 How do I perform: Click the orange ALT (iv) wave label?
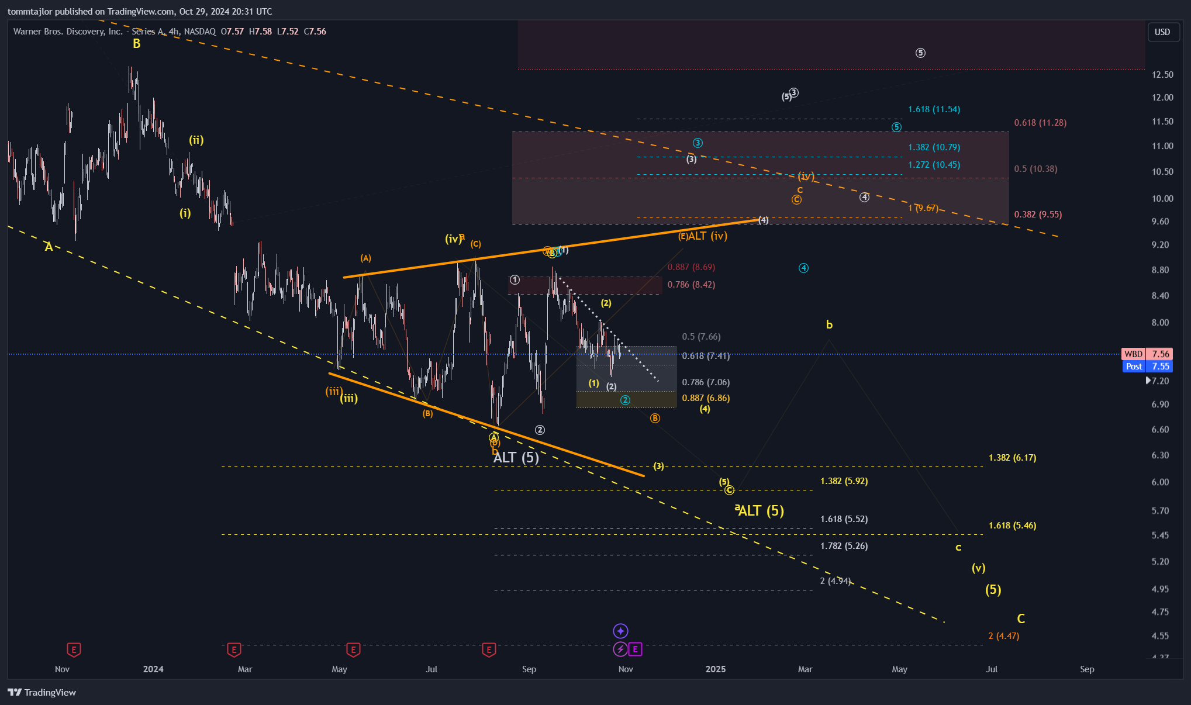(x=707, y=236)
